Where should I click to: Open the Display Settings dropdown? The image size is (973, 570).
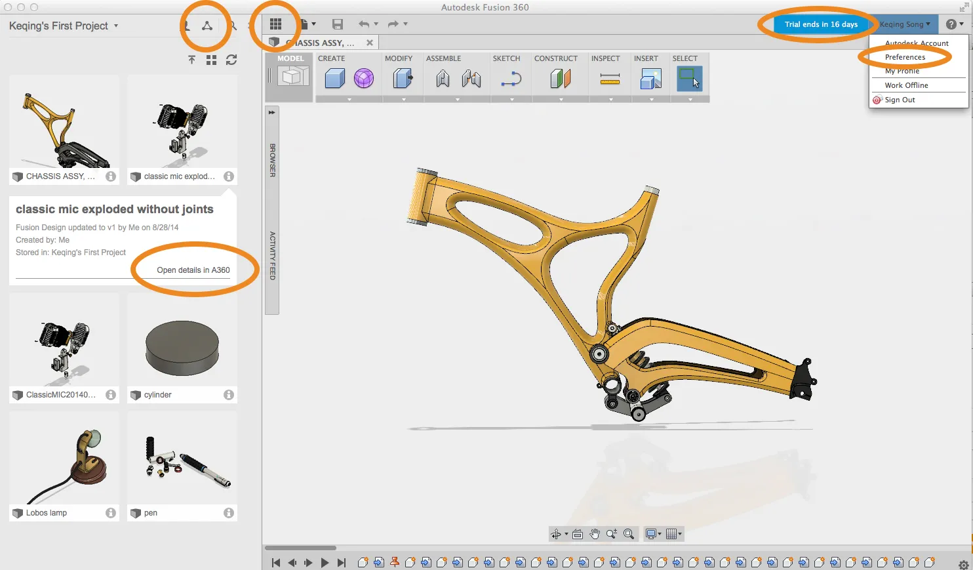pyautogui.click(x=652, y=534)
